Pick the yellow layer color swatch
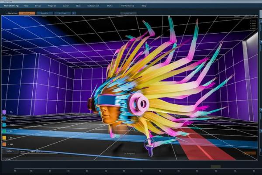262x175 pixels. click(x=4, y=137)
